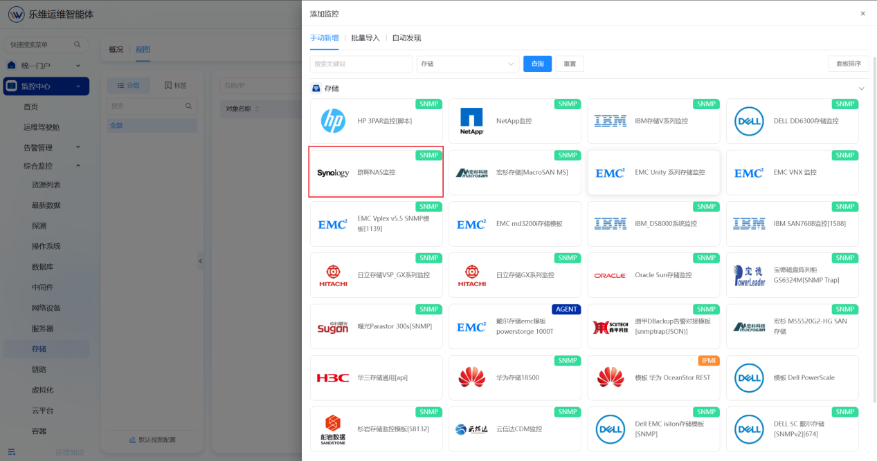Click the PowerLeader logo on the 宝德磁盘阵列柜 card
The width and height of the screenshot is (877, 461).
pos(749,275)
